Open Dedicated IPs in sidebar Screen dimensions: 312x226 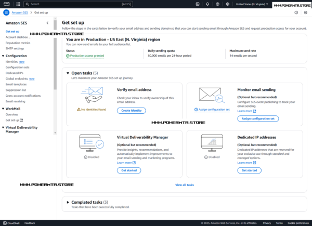15,73
